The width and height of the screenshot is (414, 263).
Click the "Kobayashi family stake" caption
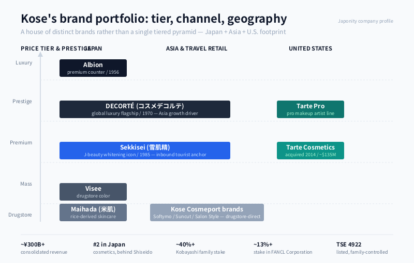pyautogui.click(x=201, y=252)
